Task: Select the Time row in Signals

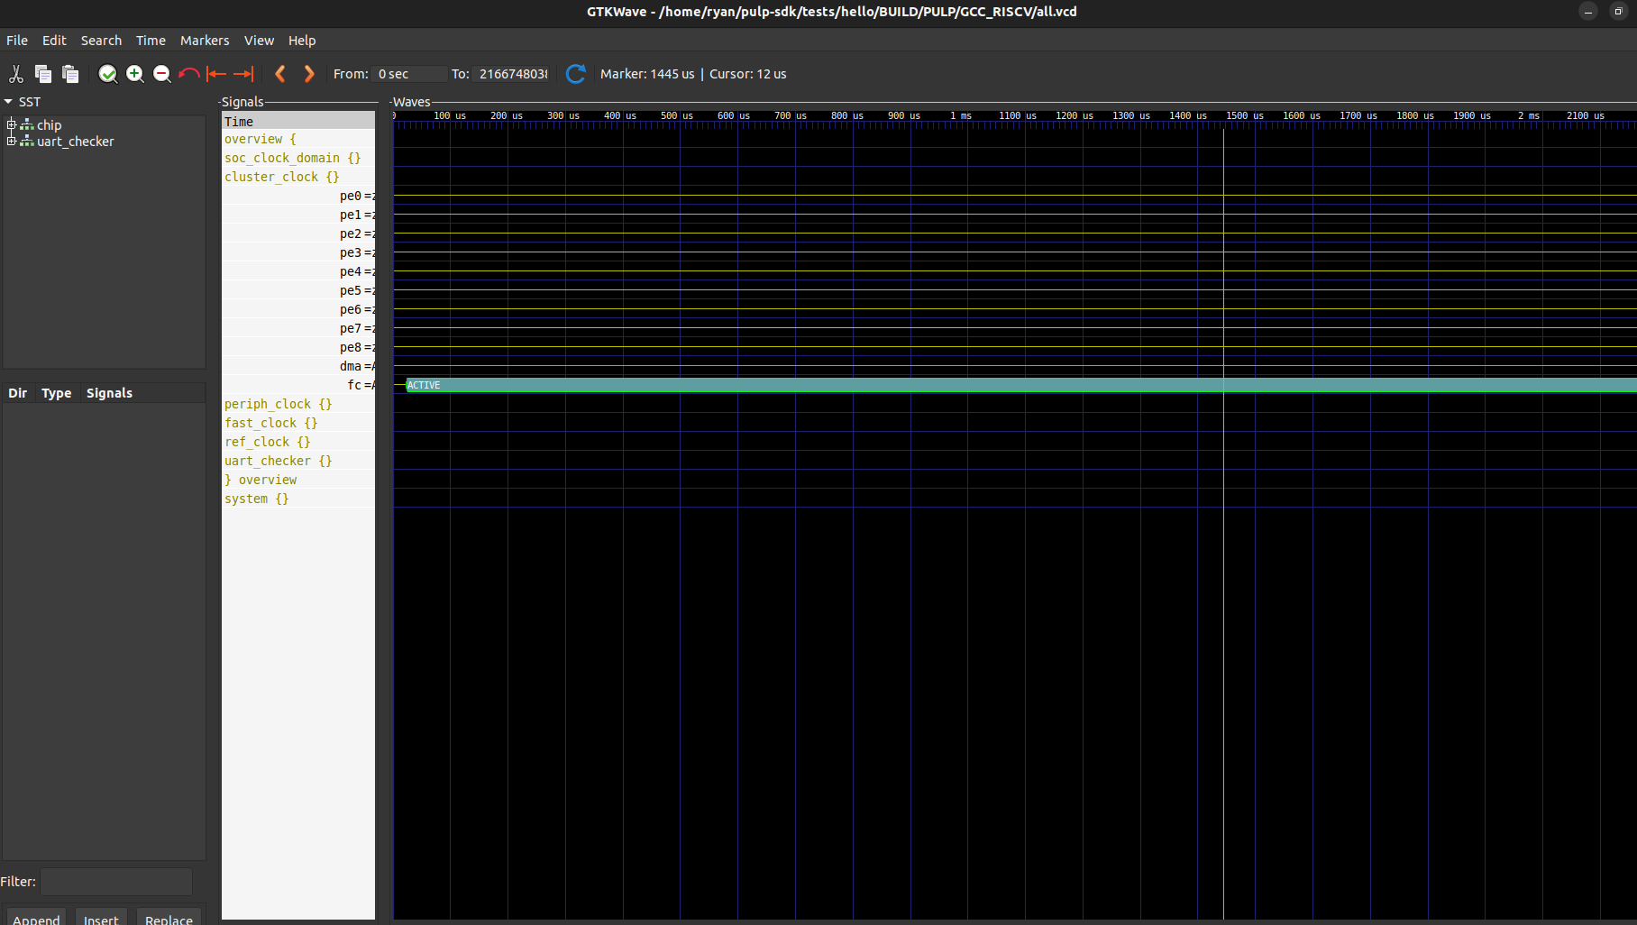Action: [298, 121]
